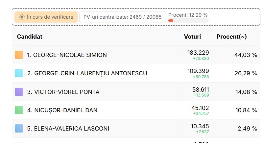Select Nicușor-Daniel Dan's green color swatch
This screenshot has width=263, height=143.
coord(19,110)
